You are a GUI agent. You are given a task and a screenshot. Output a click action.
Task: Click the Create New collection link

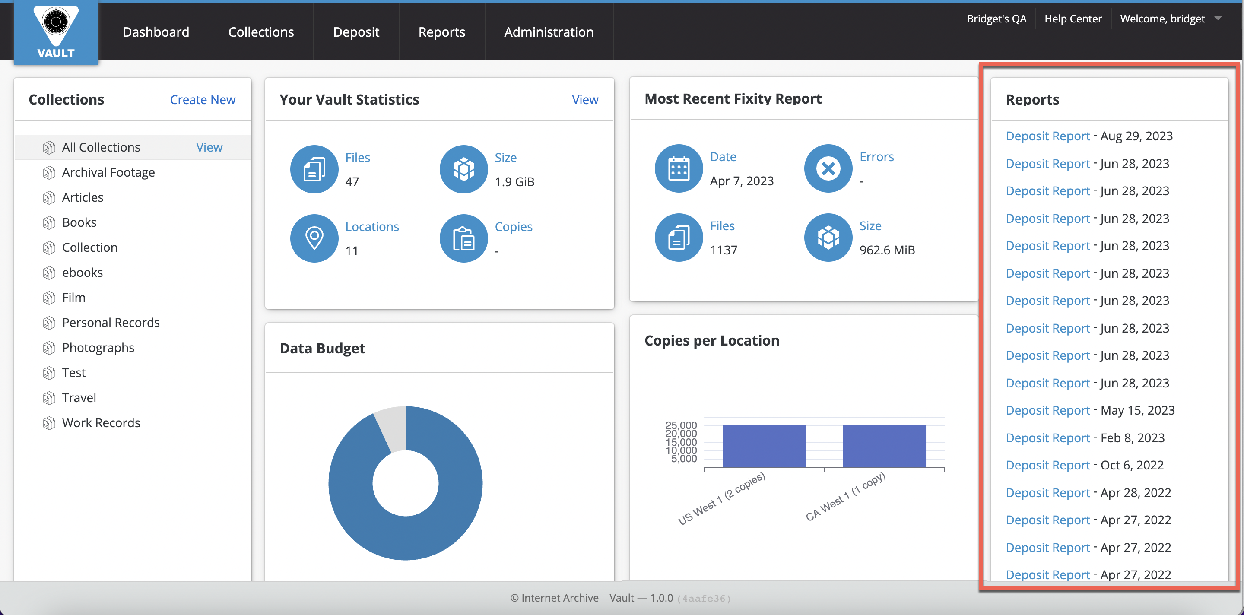coord(202,99)
